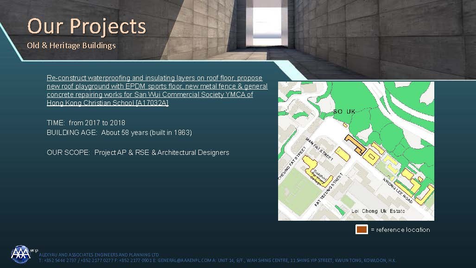Click the 'Kwong Lee Road' street label

pos(397,190)
